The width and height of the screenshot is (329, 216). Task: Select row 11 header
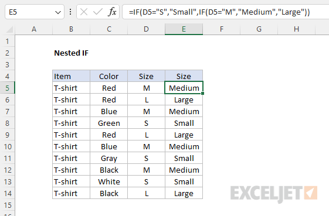(x=8, y=159)
